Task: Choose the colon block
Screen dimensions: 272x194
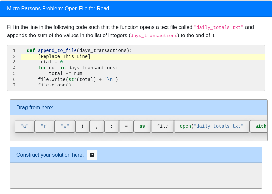Action: click(x=112, y=126)
